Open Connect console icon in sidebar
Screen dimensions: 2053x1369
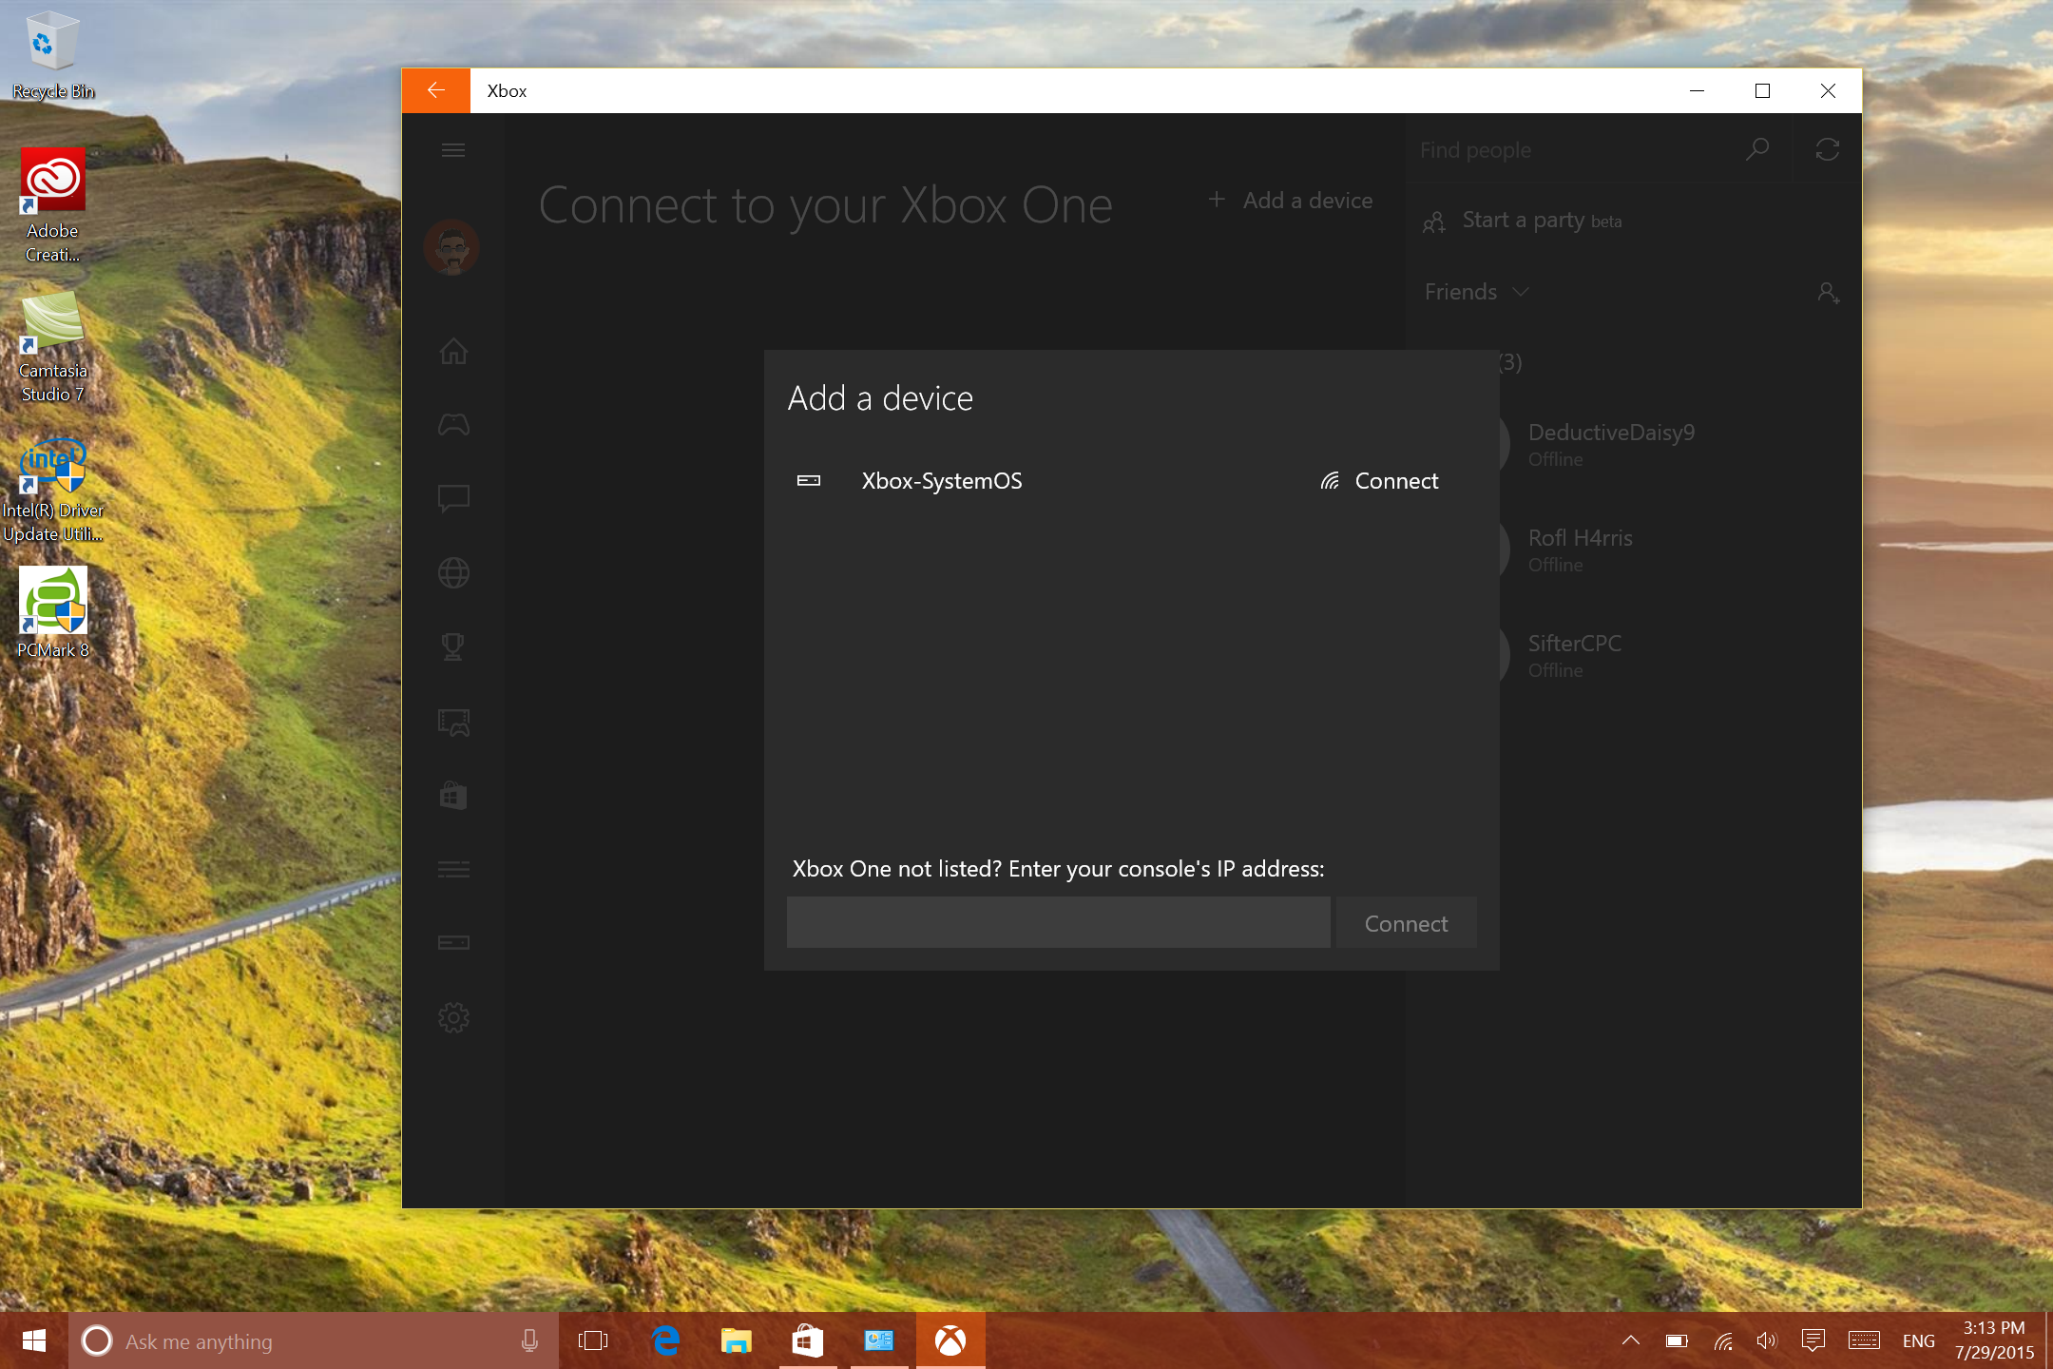tap(453, 942)
